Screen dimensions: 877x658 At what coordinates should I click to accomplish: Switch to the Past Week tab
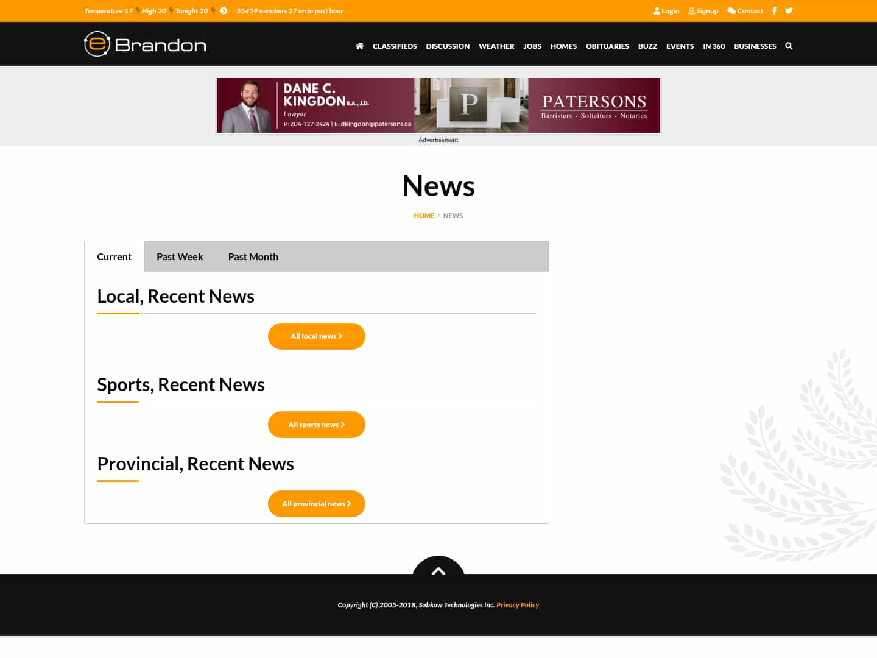click(x=180, y=256)
